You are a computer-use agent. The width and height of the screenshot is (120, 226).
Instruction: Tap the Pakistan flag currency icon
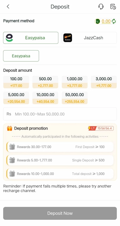click(x=98, y=21)
